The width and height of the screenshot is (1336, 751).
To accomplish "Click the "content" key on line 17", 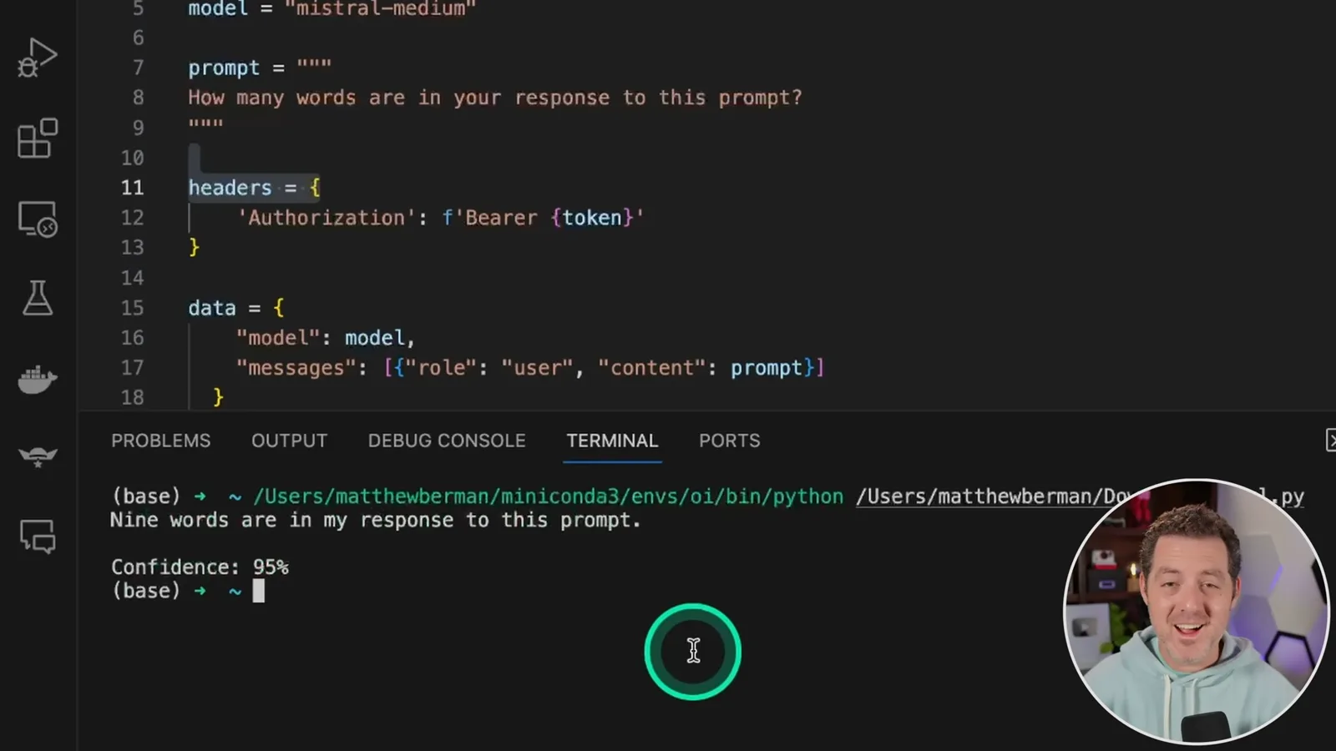I will coord(652,368).
